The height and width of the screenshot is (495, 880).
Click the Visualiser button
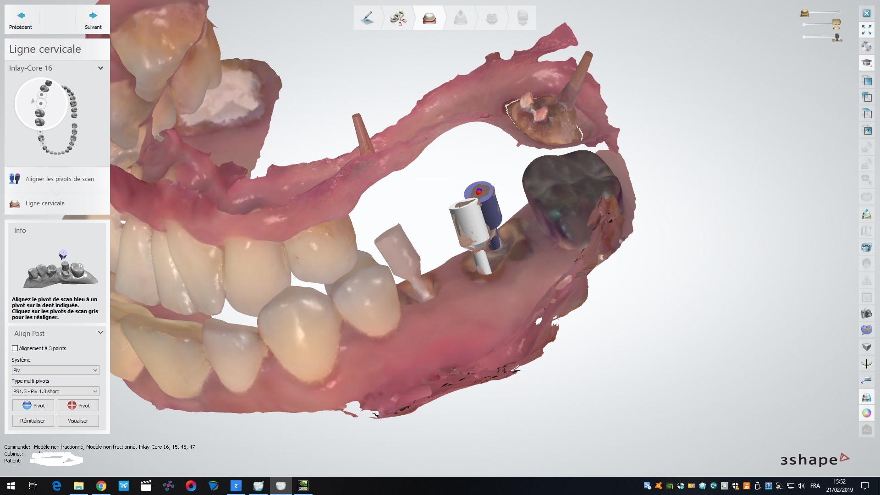[x=78, y=421]
